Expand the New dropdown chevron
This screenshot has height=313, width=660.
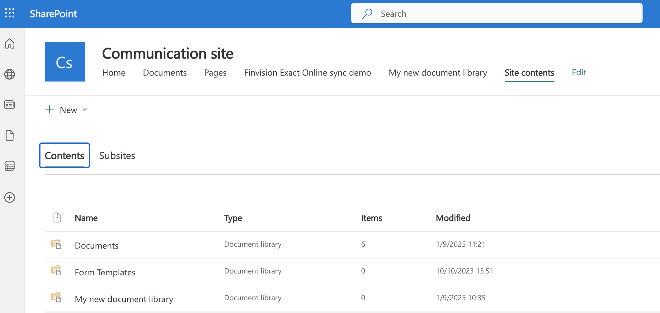click(85, 110)
